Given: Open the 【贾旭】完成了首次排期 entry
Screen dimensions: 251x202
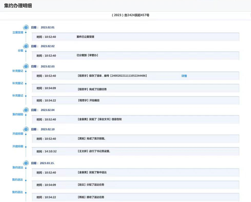Looking at the screenshot, I should tap(135, 139).
